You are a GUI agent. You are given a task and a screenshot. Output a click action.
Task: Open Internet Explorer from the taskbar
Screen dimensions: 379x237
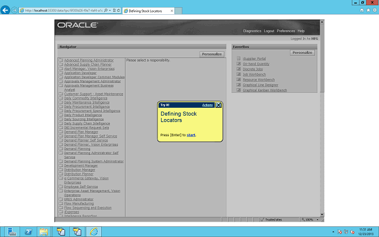click(x=93, y=231)
